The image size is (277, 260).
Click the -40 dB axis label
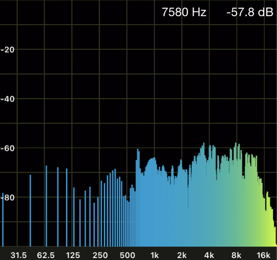click(7, 99)
